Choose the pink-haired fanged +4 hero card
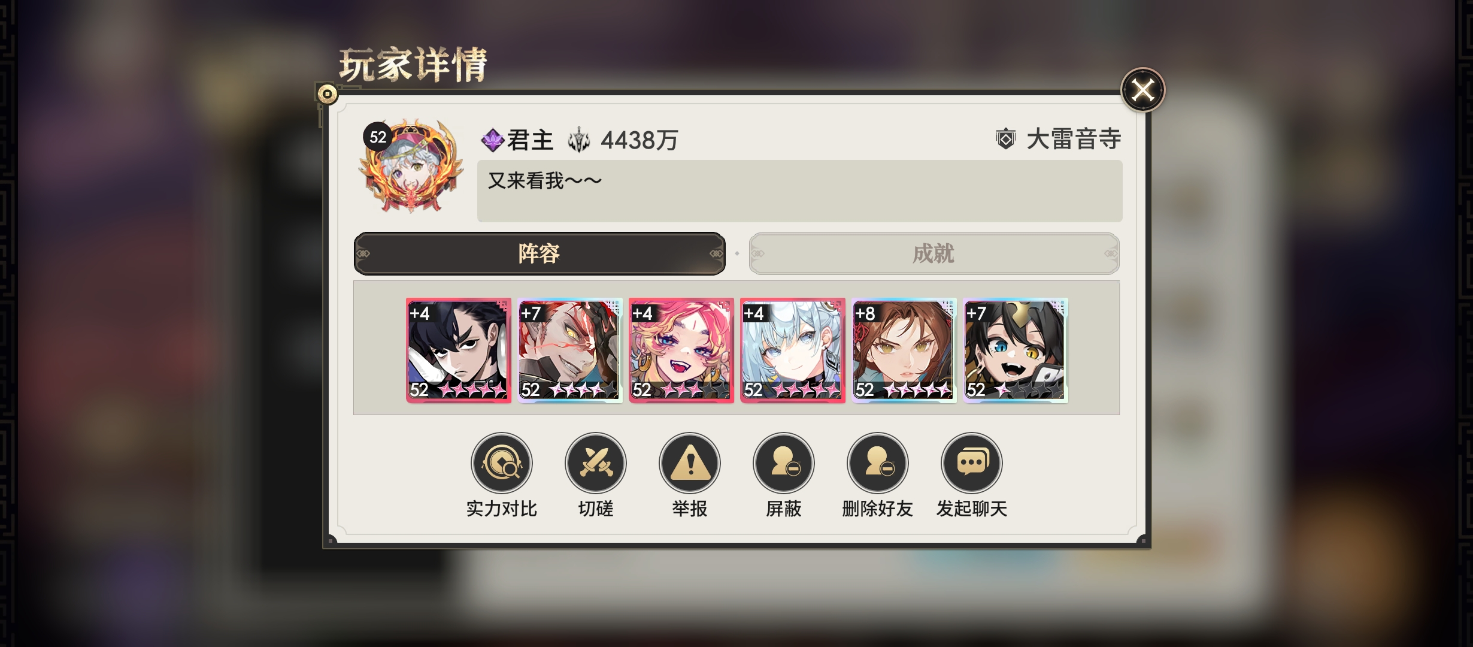 coord(681,350)
